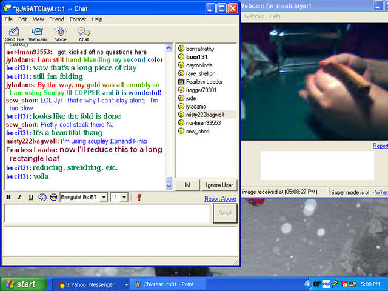Image resolution: width=388 pixels, height=291 pixels.
Task: Toggle underline text formatting
Action: [31, 197]
